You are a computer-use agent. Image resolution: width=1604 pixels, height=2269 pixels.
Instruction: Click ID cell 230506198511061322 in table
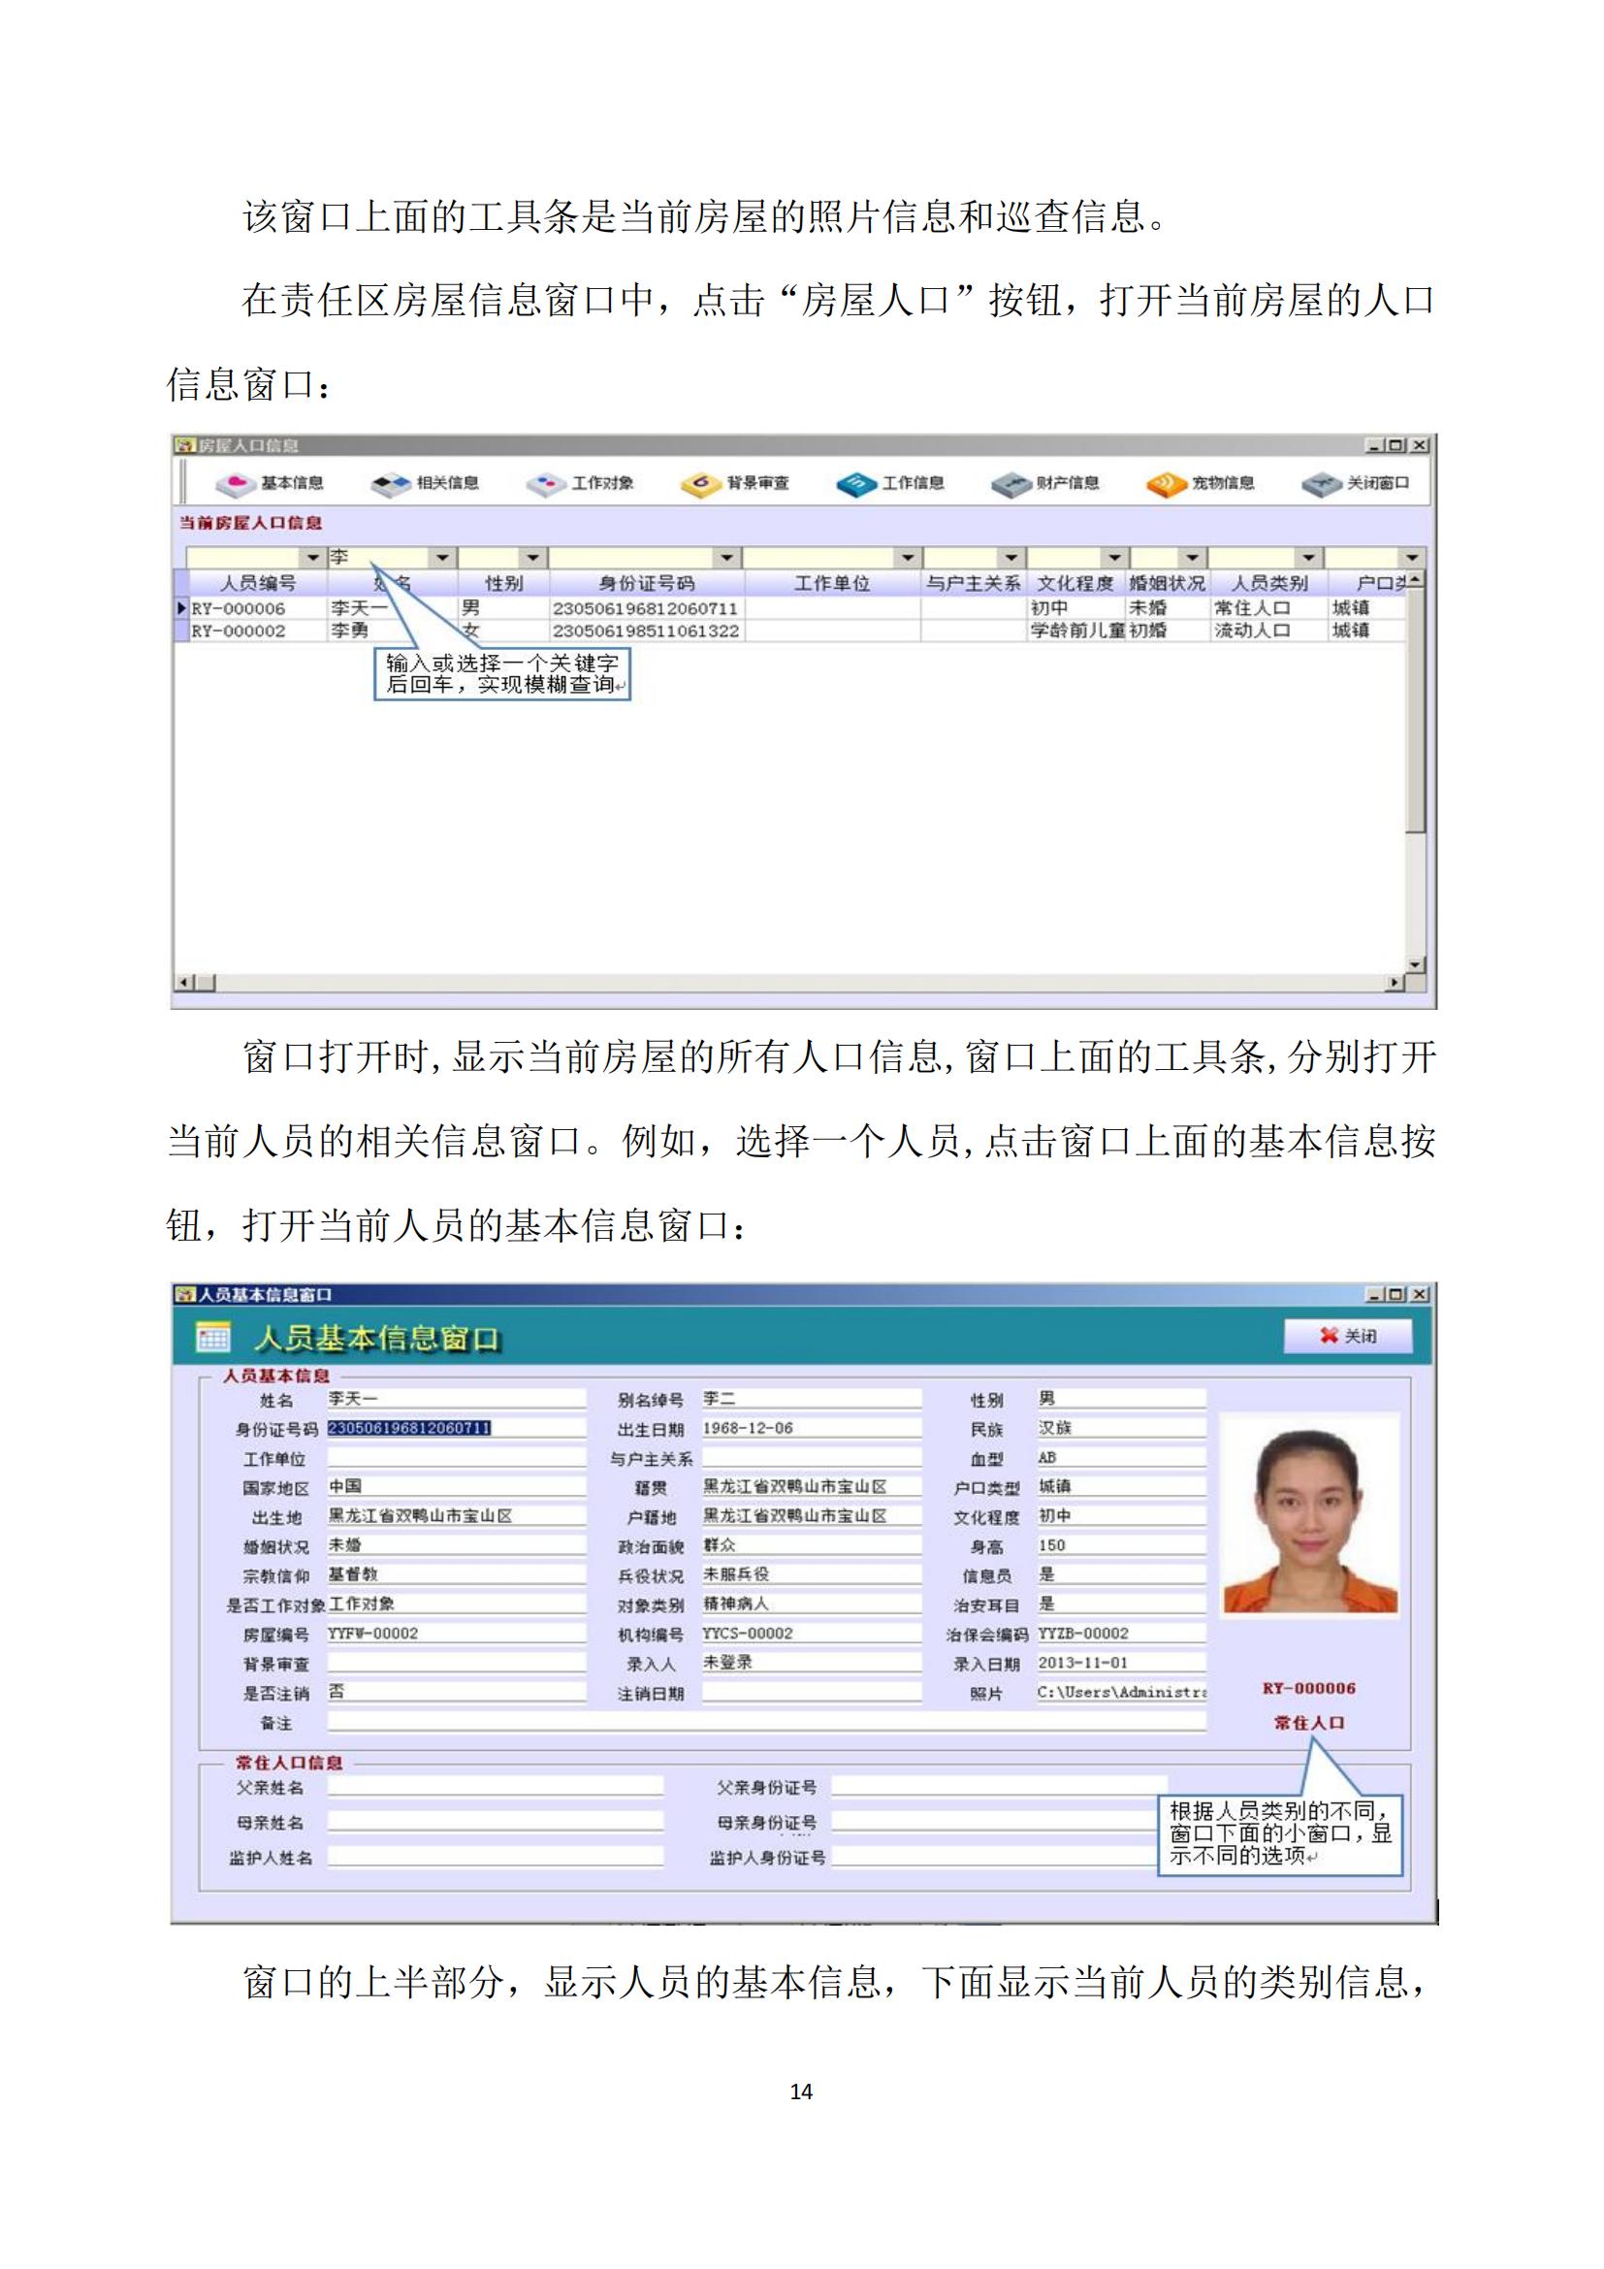tap(646, 632)
